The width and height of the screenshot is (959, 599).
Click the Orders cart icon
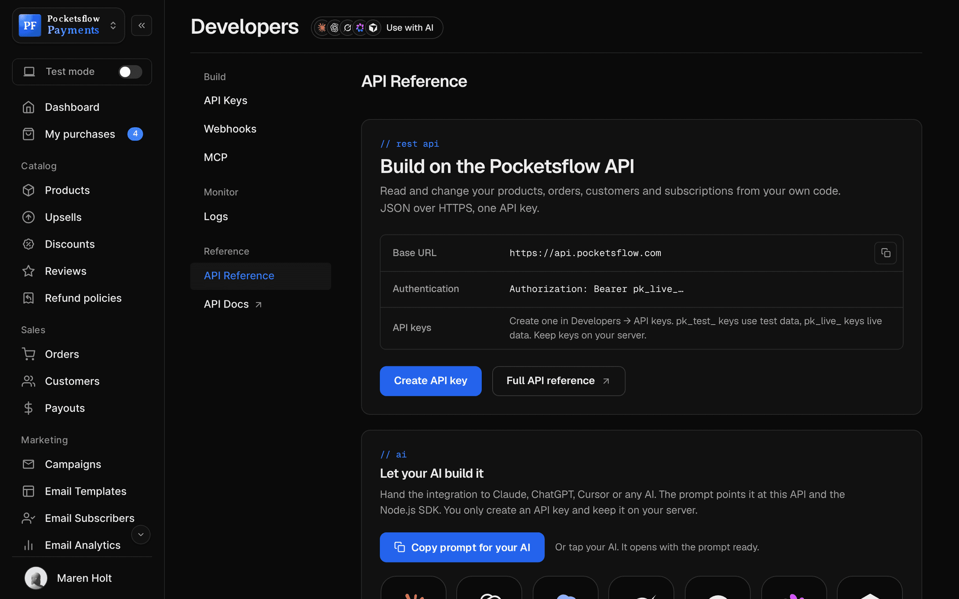29,354
